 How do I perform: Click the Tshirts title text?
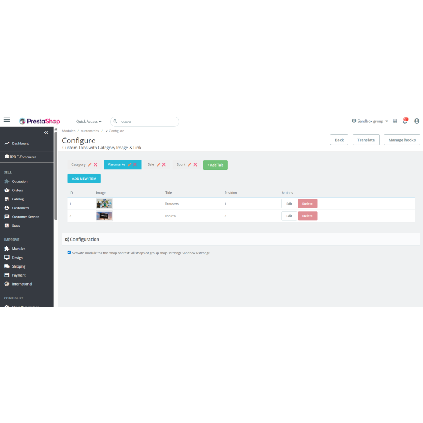click(170, 216)
